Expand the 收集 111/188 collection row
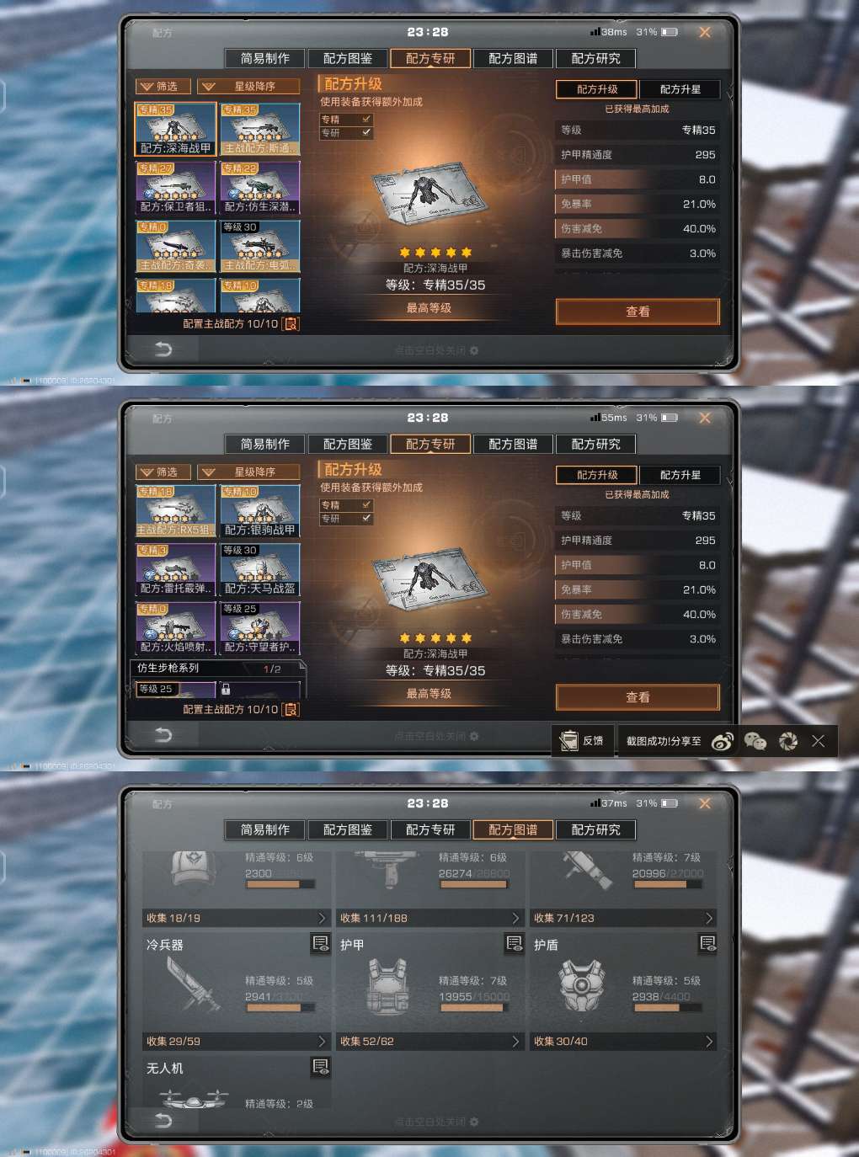Image resolution: width=859 pixels, height=1157 pixels. 429,918
